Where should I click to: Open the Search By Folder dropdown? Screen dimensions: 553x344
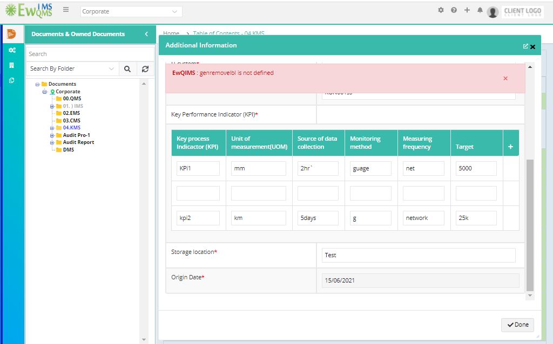coord(72,69)
